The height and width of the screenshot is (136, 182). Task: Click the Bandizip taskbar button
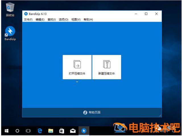84,131
